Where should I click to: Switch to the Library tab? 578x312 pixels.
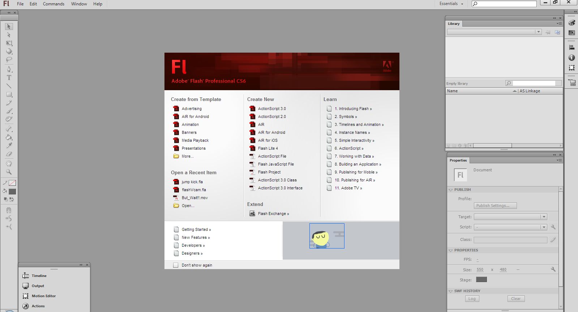coord(454,23)
